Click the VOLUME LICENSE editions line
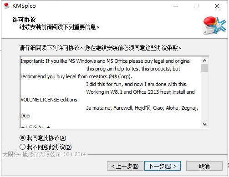The height and width of the screenshot is (177, 229). point(50,100)
